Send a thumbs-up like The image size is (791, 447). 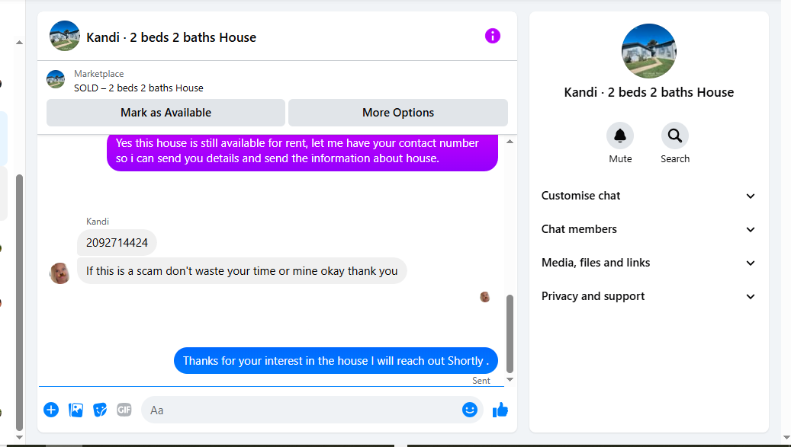click(500, 410)
